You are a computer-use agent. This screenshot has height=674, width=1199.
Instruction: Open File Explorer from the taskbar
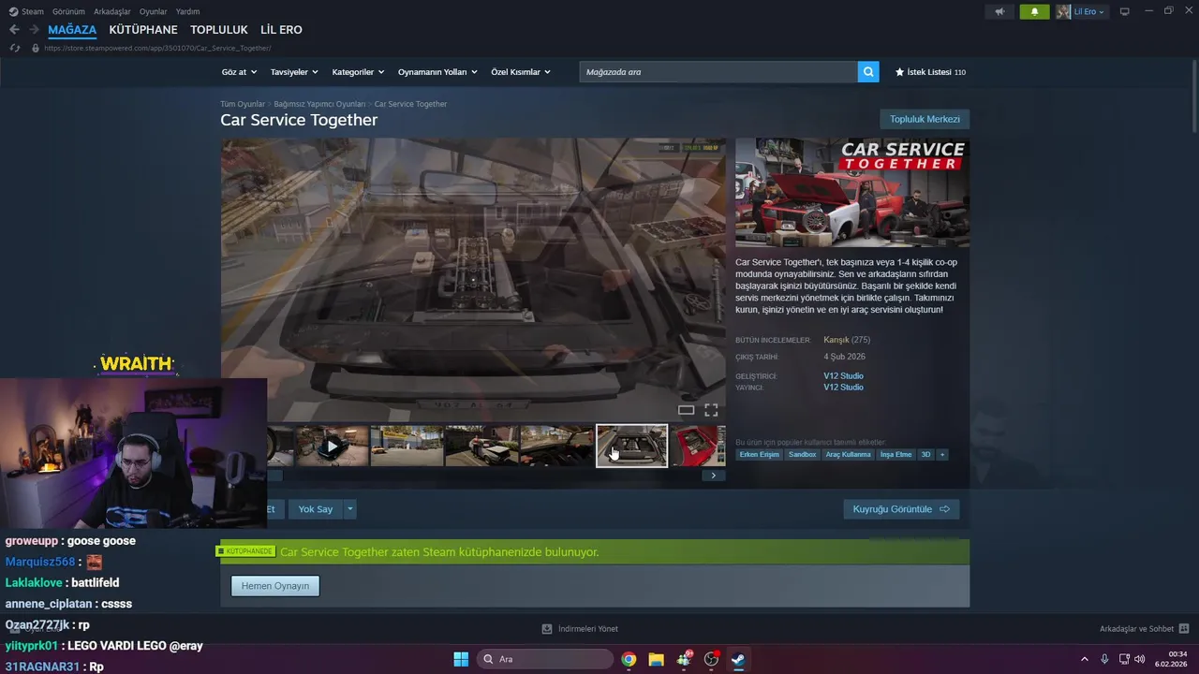[x=656, y=659]
